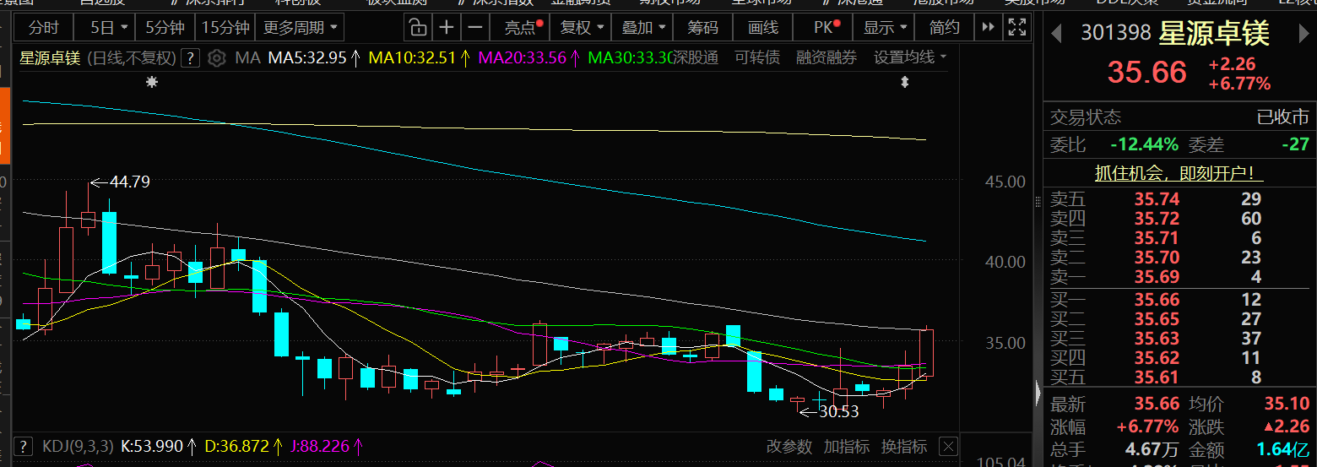Zoom out chart with minus icon
The width and height of the screenshot is (1317, 467).
[475, 28]
